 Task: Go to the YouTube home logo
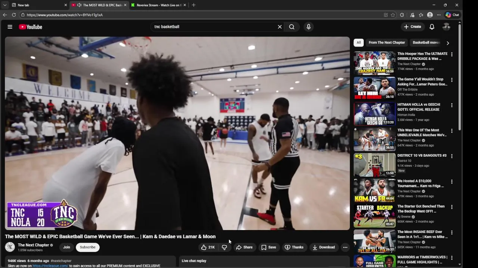(30, 27)
